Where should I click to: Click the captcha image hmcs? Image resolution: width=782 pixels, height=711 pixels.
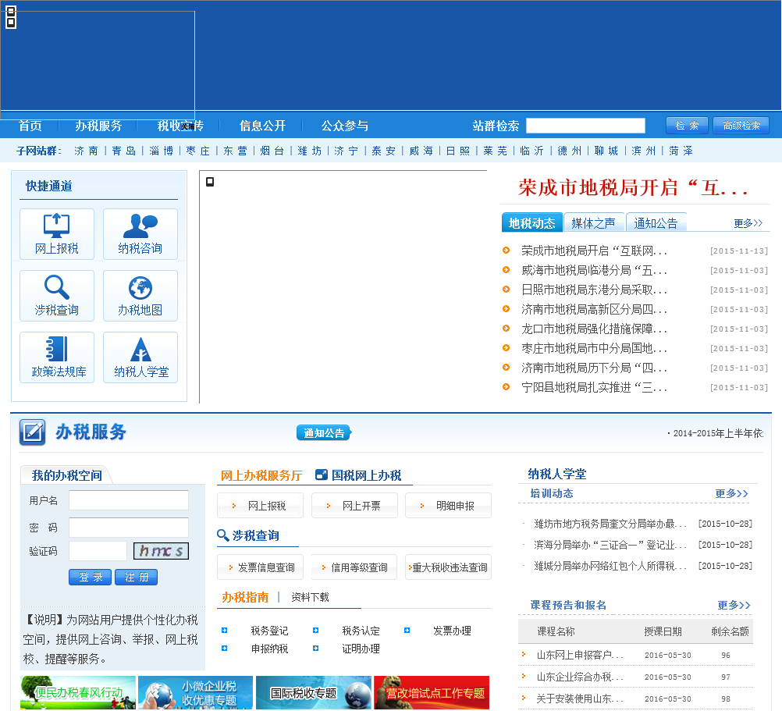[161, 551]
